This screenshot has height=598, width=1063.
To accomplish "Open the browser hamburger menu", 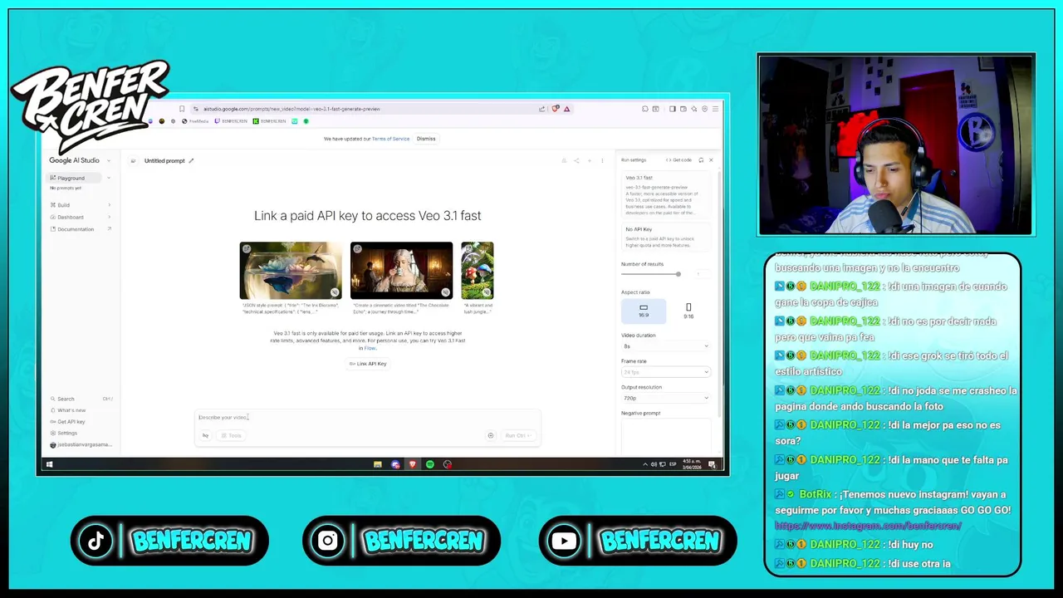I will pos(716,109).
